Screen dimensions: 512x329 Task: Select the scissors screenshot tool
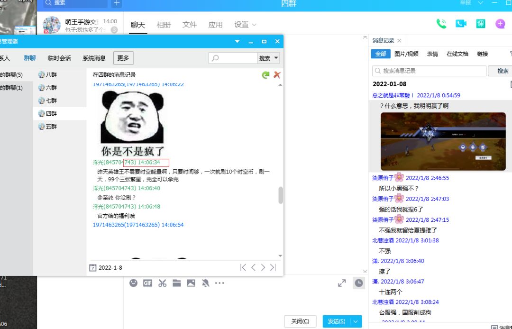click(162, 283)
